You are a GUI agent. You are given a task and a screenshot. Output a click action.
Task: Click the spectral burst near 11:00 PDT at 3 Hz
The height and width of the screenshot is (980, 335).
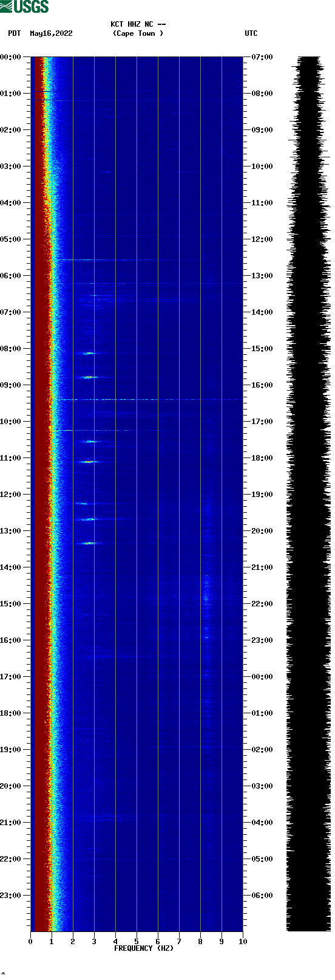[x=89, y=462]
